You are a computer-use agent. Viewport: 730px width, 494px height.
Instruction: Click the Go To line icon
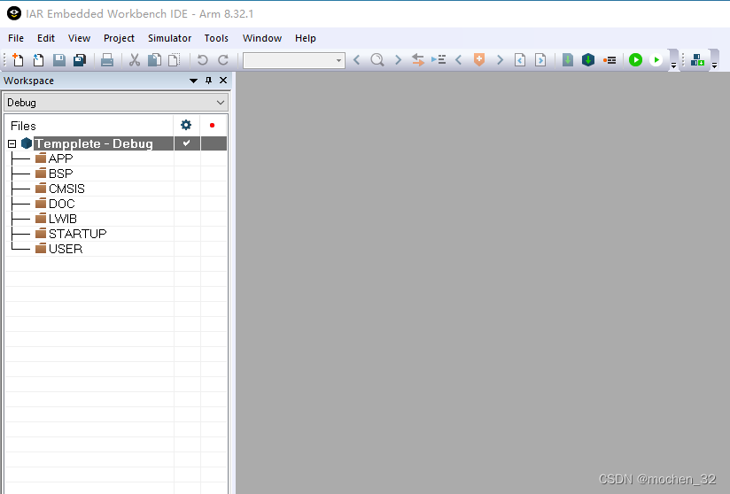(x=439, y=60)
